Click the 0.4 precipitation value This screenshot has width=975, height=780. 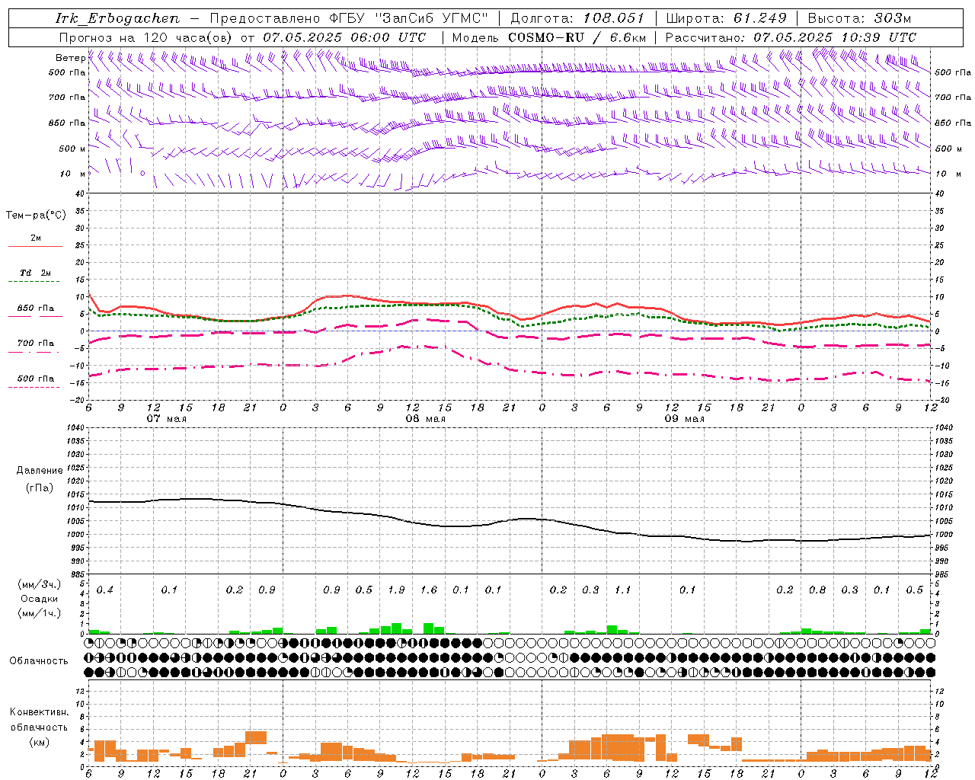pos(104,590)
